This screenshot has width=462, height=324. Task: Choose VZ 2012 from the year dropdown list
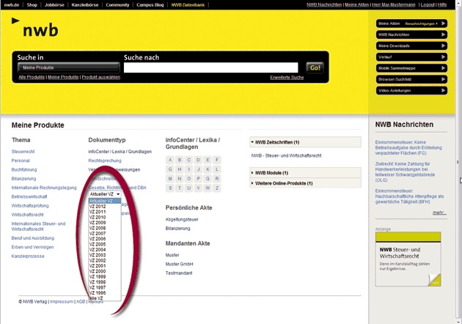98,207
